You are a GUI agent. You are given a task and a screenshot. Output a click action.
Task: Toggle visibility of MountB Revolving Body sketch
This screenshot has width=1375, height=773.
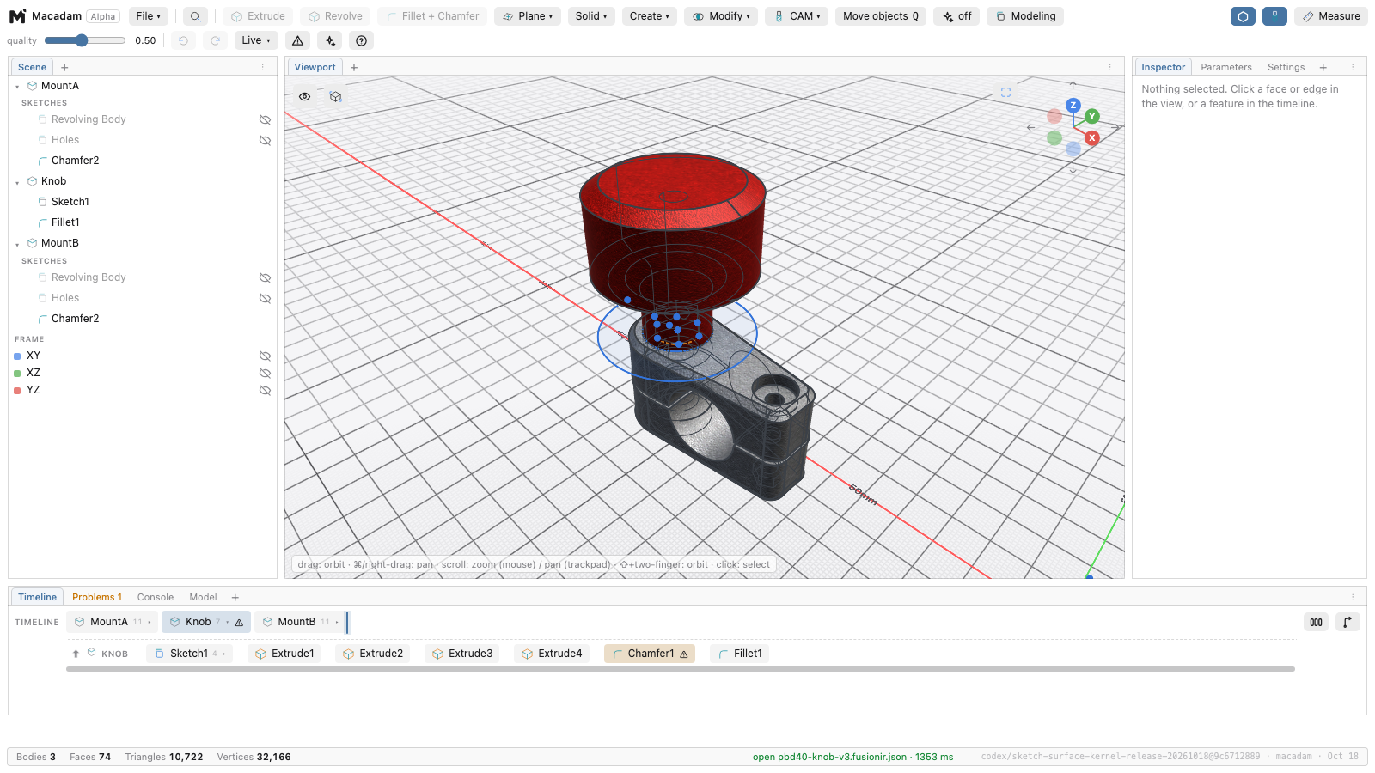coord(265,277)
